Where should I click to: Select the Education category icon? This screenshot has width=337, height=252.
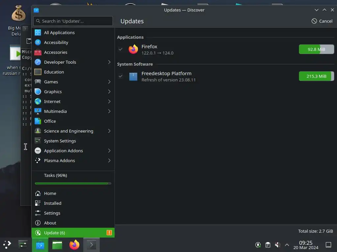point(38,72)
